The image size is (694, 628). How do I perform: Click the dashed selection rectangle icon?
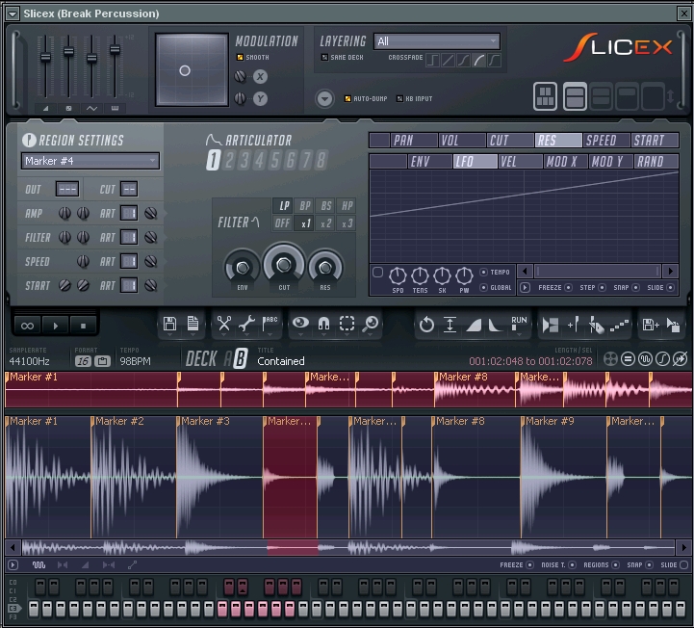pyautogui.click(x=347, y=324)
